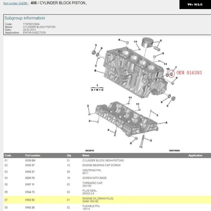Click the Application column header
Image resolution: width=211 pixels, height=211 pixels.
(x=195, y=155)
